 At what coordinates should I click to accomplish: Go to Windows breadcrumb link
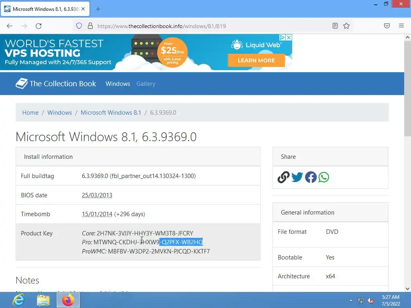click(x=59, y=113)
